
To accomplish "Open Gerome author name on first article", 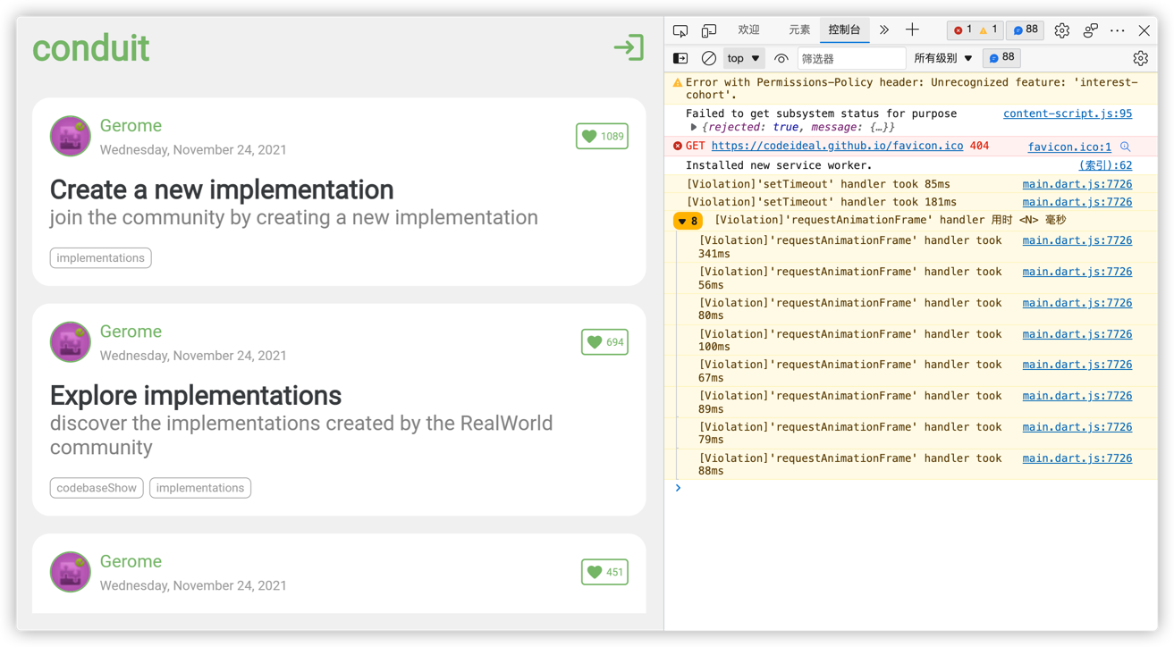I will tap(131, 126).
